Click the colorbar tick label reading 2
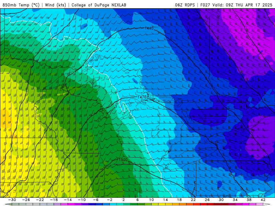The width and height of the screenshot is (275, 206). click(x=123, y=200)
